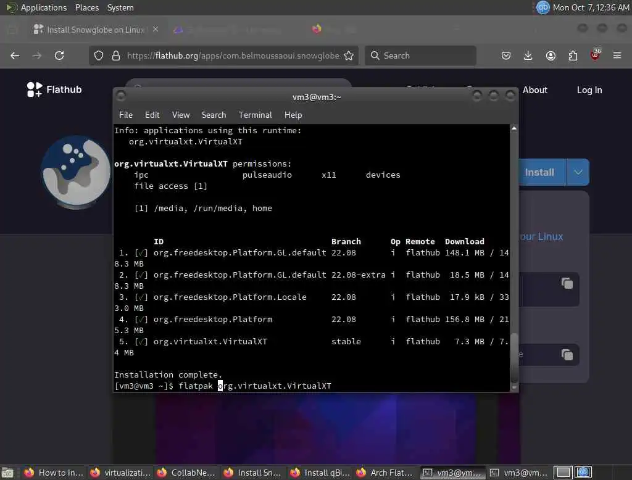Switch to Install qBi... taskbar window

pyautogui.click(x=320, y=473)
